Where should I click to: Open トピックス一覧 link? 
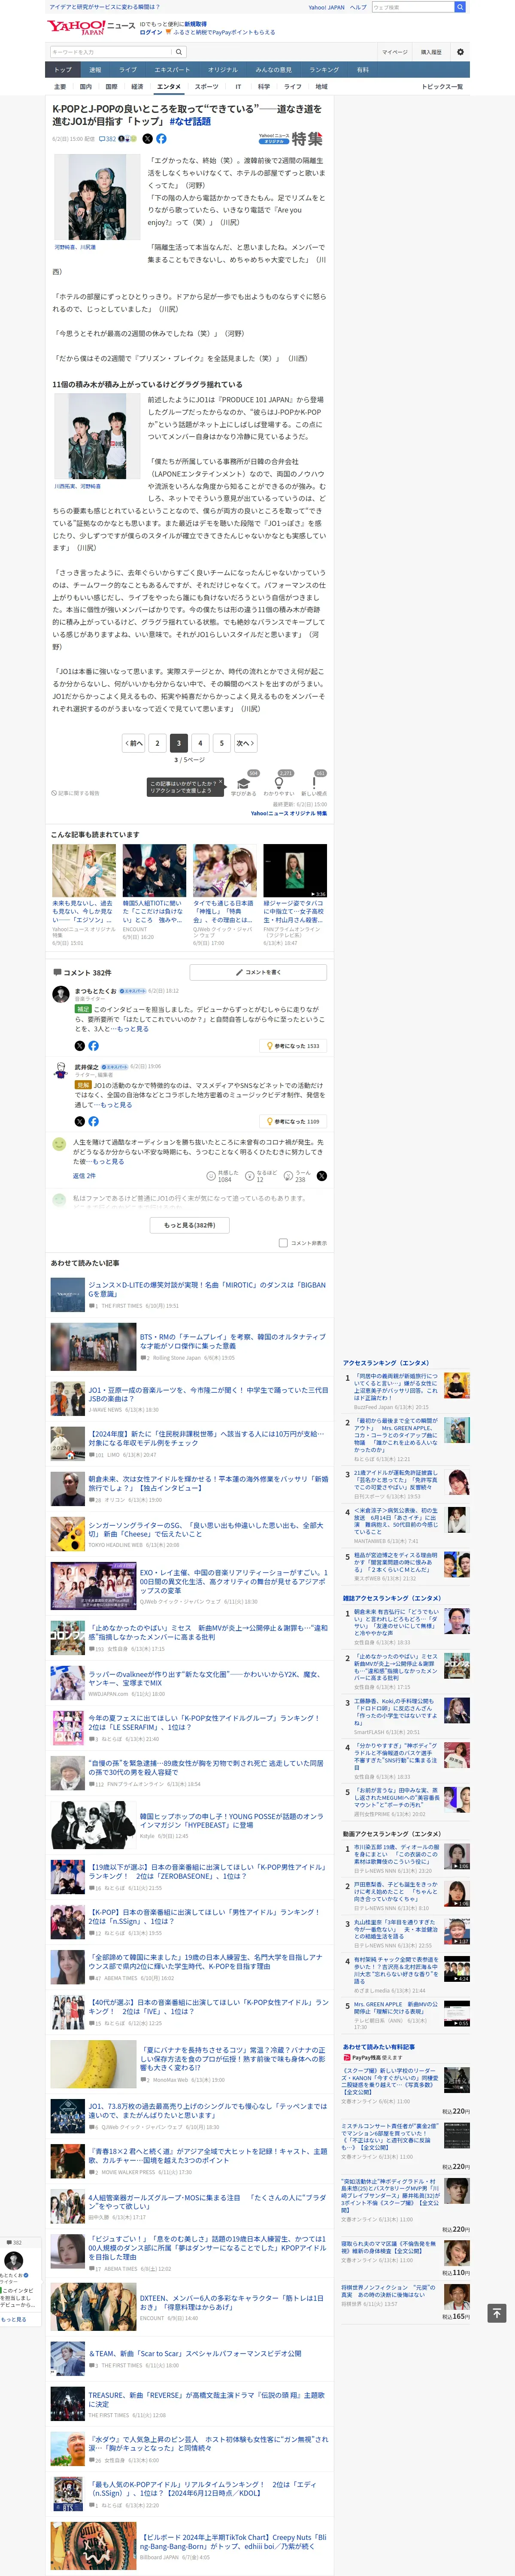(442, 87)
